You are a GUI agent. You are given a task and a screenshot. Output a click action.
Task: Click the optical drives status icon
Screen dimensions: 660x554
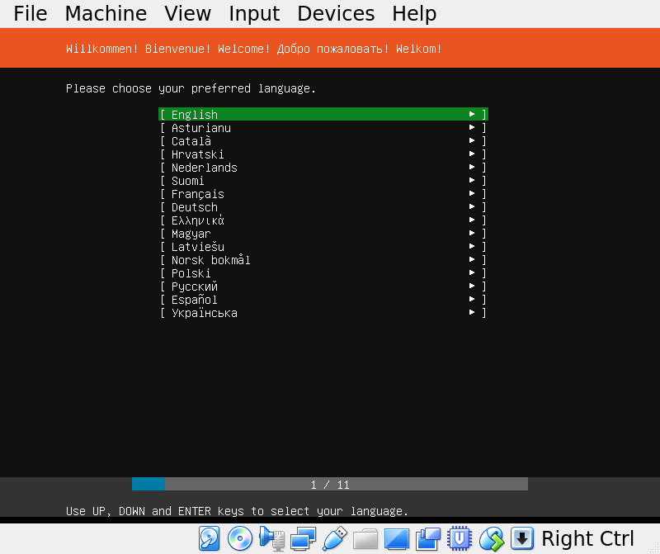[x=240, y=538]
